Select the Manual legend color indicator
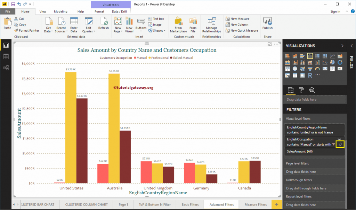356x210 pixels. (135, 58)
